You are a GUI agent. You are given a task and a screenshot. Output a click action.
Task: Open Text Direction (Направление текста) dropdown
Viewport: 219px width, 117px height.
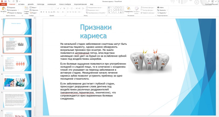click(x=94, y=8)
